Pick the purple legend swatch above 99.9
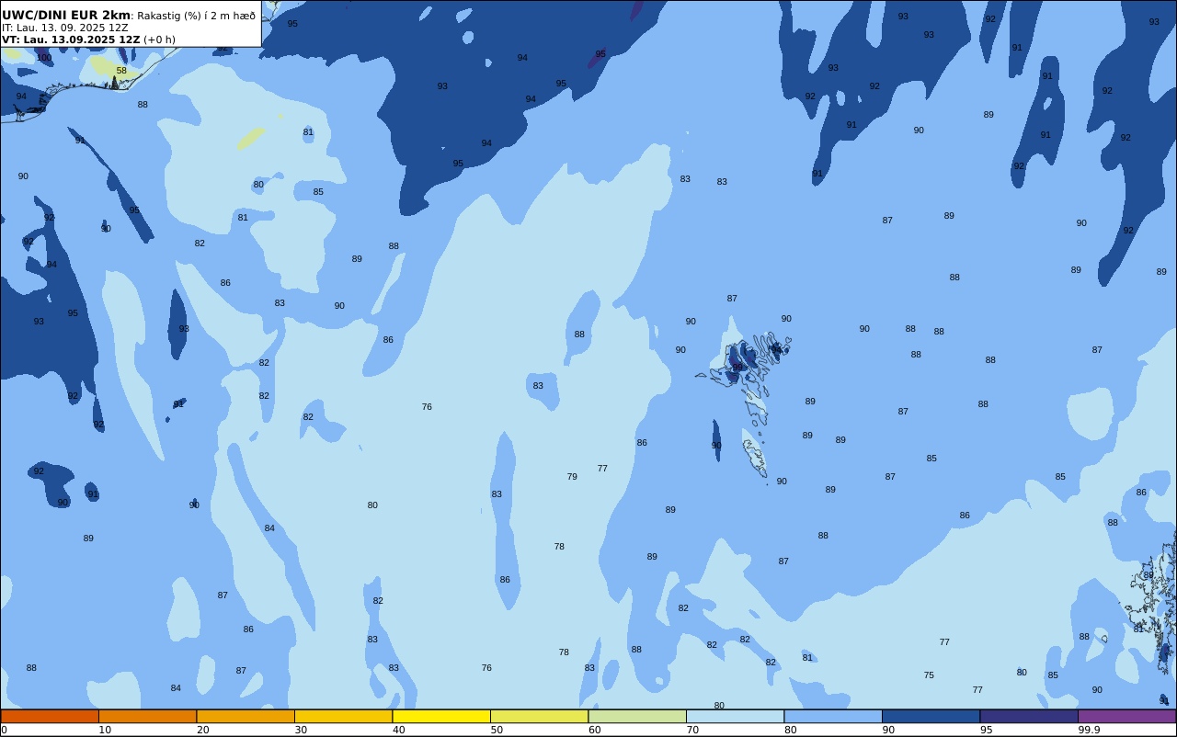Screen dimensions: 1177x737 pos(1126,716)
